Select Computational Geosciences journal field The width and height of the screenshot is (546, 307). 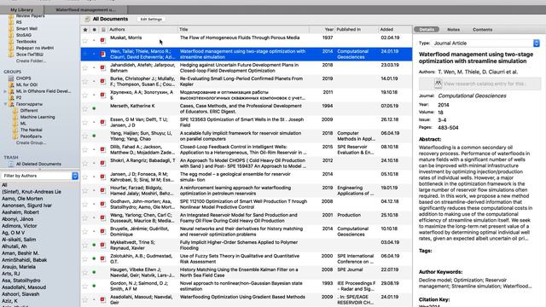pos(472,96)
